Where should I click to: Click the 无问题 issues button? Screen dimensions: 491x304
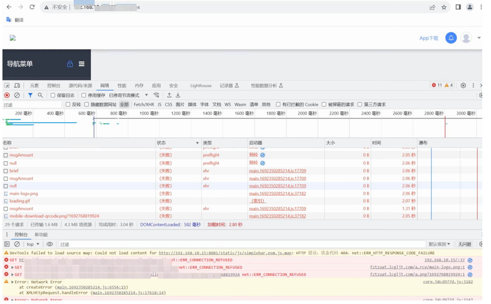[x=465, y=244]
